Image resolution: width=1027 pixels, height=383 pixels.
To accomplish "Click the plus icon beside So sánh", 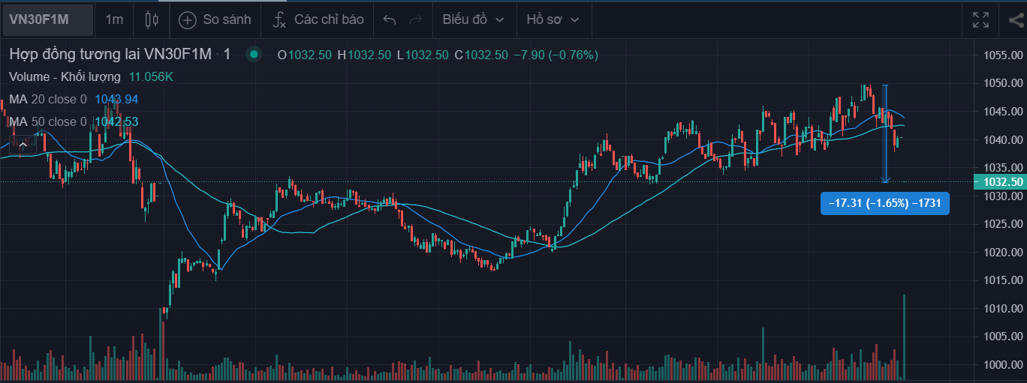I will tap(187, 19).
